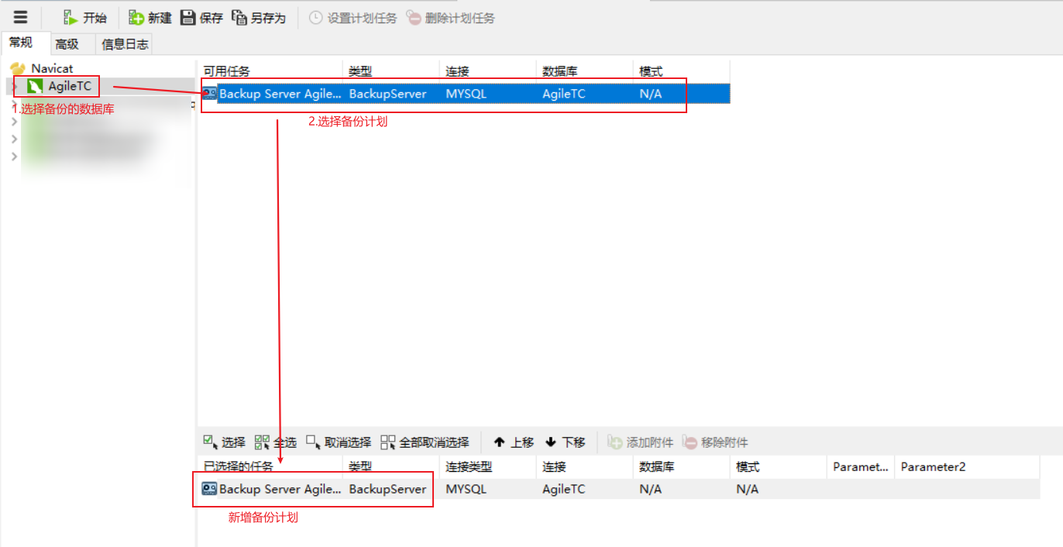Click 下移 move down button
The height and width of the screenshot is (547, 1063).
[565, 442]
